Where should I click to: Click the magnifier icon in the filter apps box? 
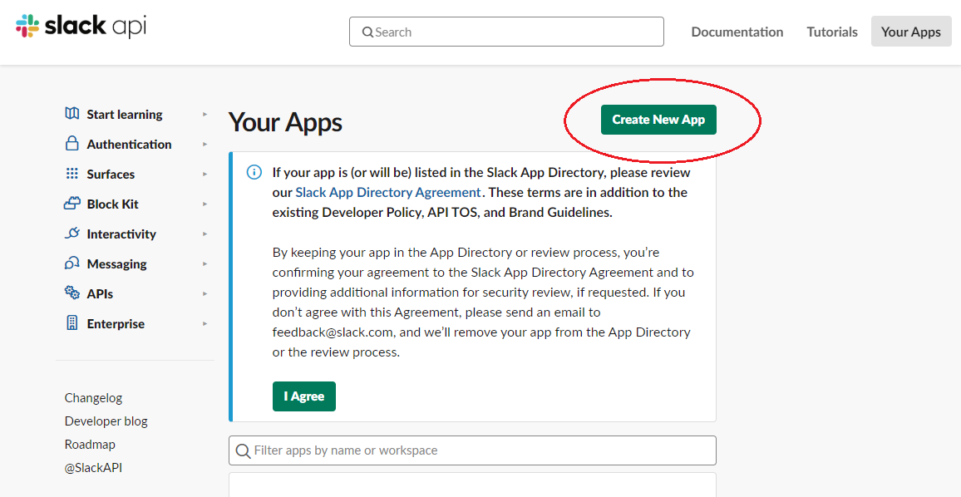coord(243,451)
